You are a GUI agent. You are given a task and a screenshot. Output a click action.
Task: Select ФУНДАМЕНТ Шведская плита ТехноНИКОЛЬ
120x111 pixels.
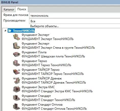pyautogui.click(x=53, y=56)
